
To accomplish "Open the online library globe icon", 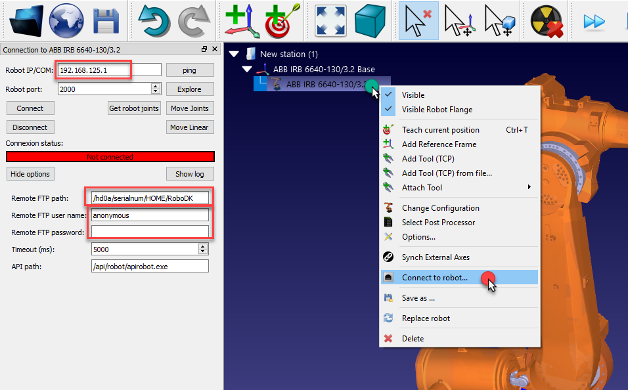I will click(x=66, y=20).
